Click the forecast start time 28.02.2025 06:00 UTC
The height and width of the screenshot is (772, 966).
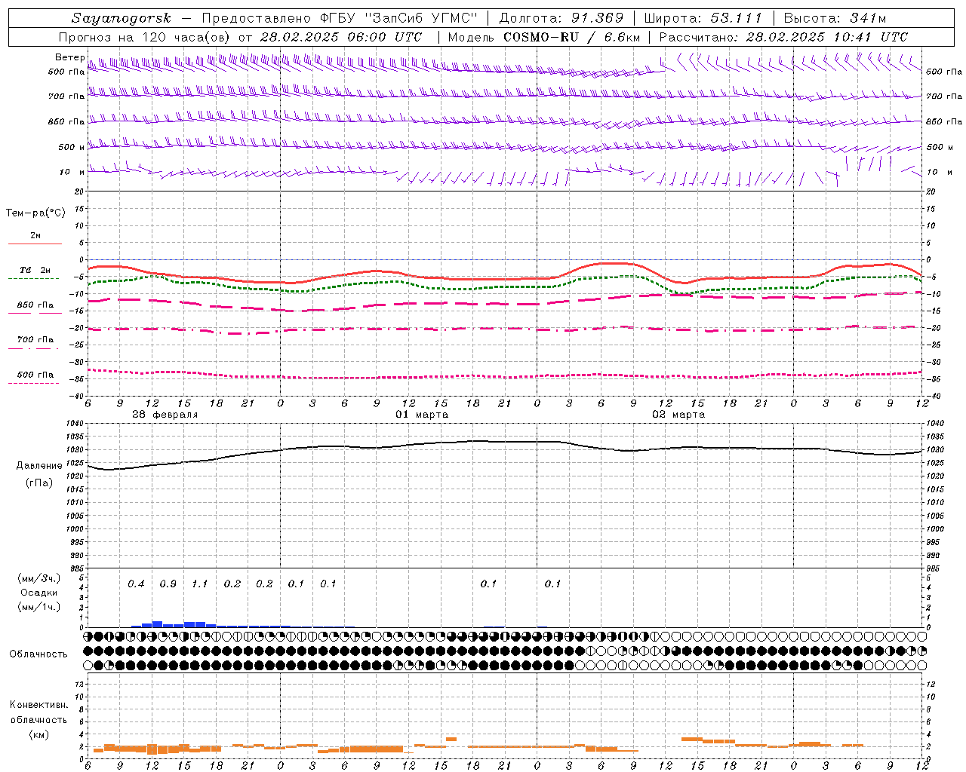[342, 37]
